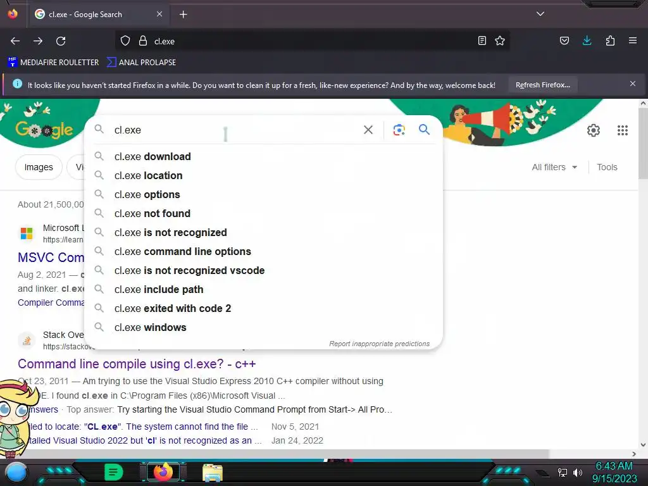Open Google quick settings gear icon

coord(594,130)
